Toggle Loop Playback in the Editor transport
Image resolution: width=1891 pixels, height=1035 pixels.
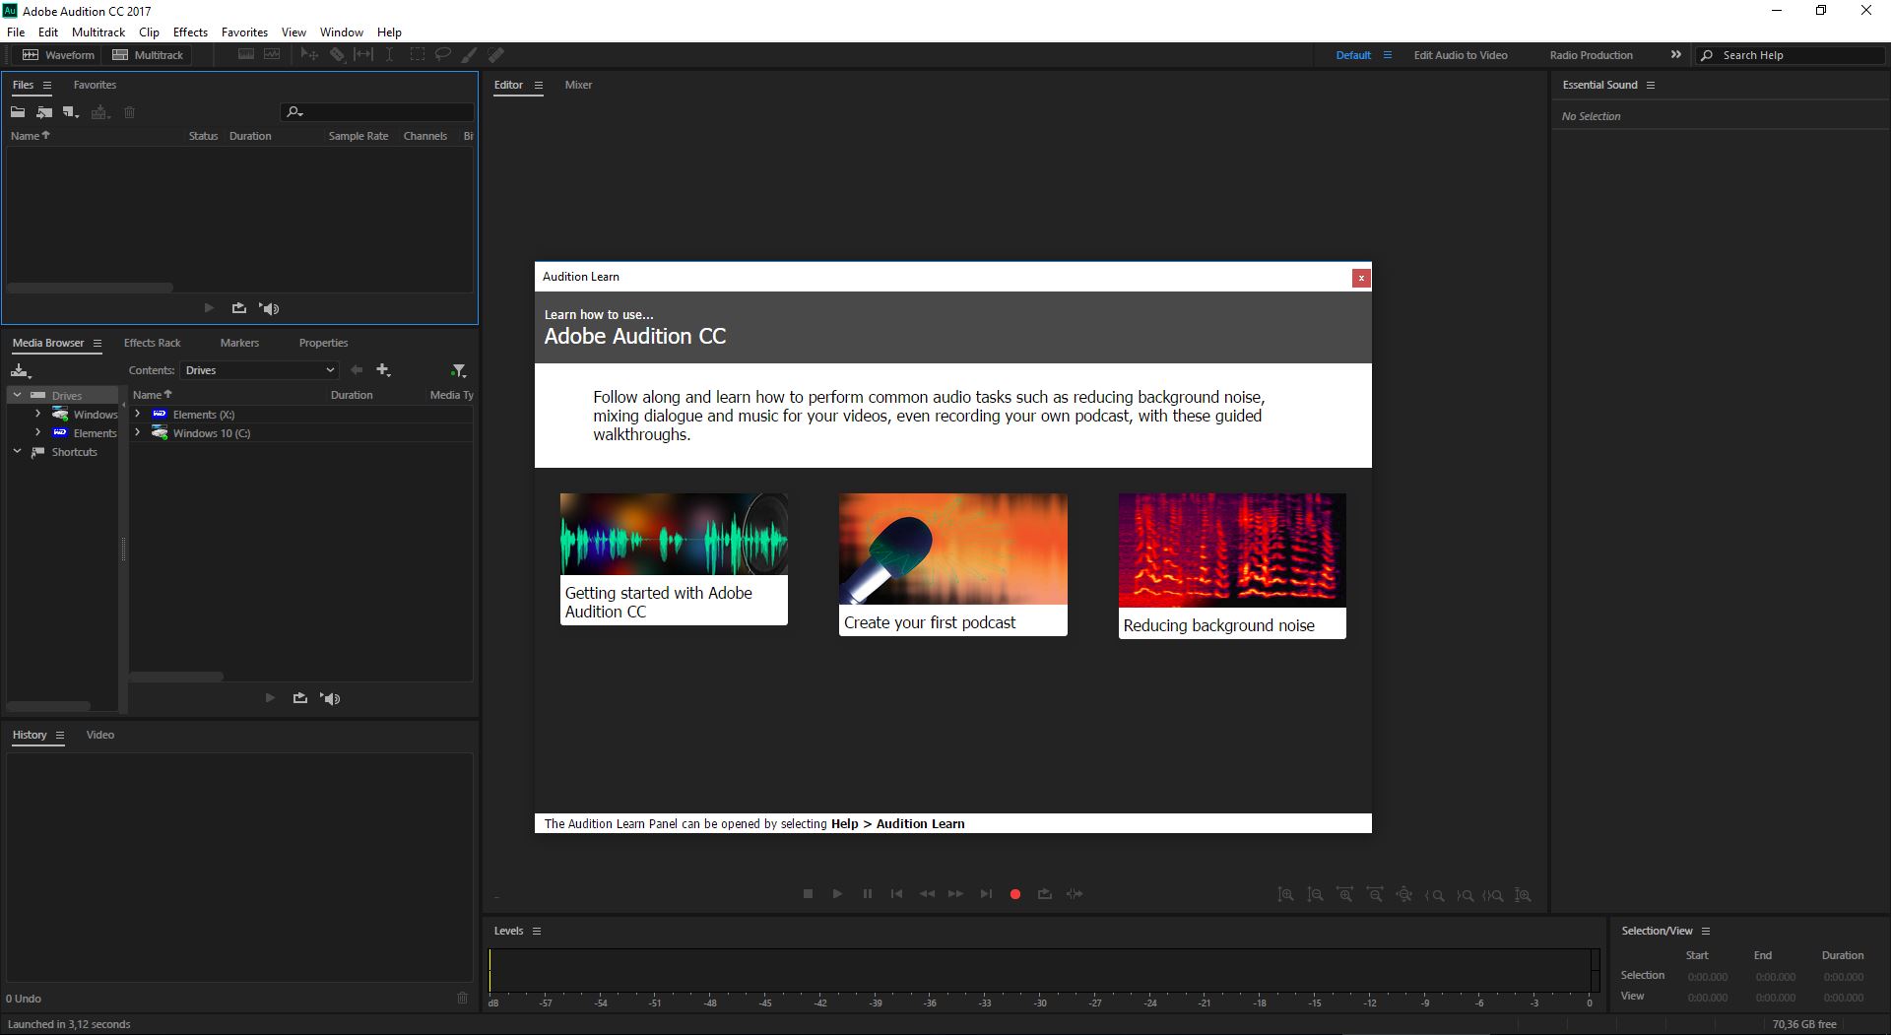(x=1045, y=894)
